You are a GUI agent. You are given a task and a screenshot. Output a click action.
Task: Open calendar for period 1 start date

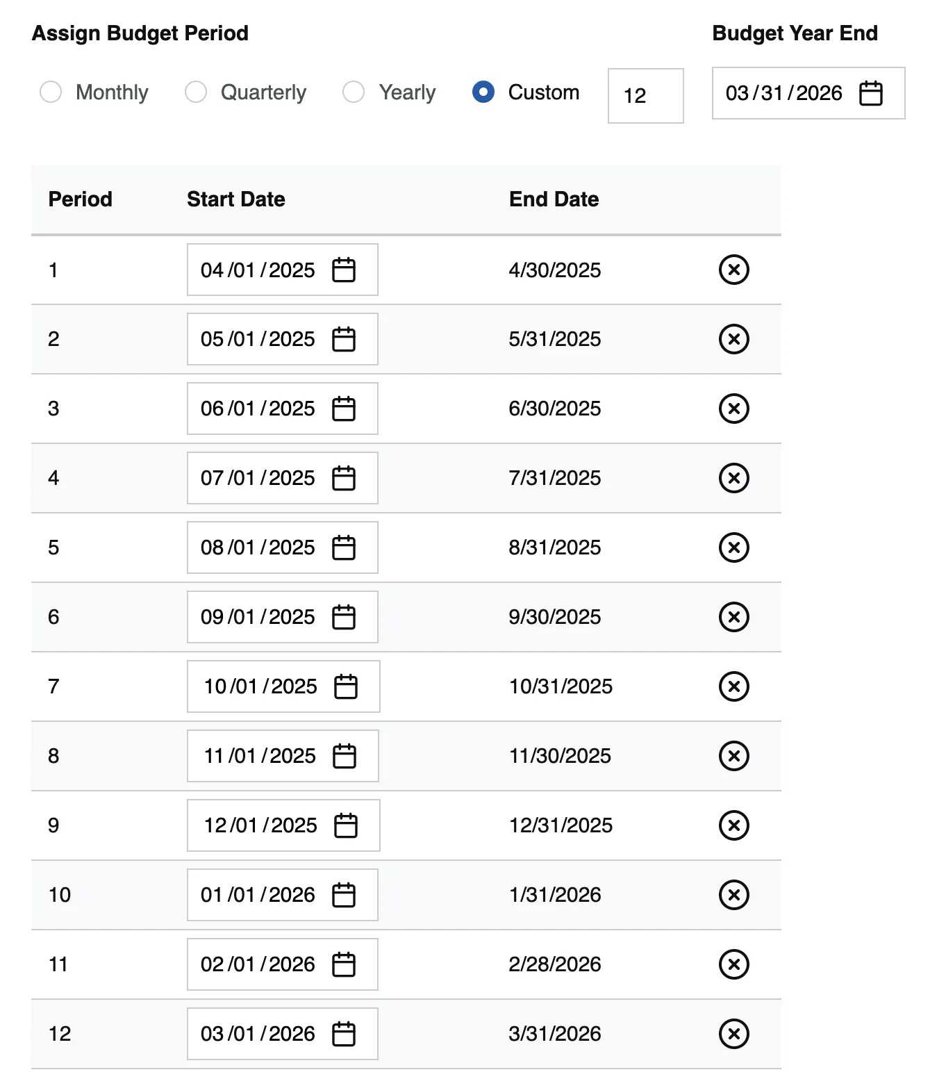click(x=344, y=270)
